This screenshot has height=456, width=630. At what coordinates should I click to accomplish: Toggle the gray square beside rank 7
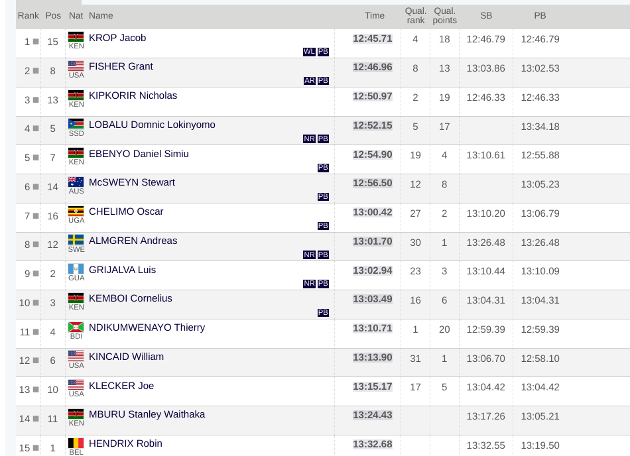[x=36, y=216]
